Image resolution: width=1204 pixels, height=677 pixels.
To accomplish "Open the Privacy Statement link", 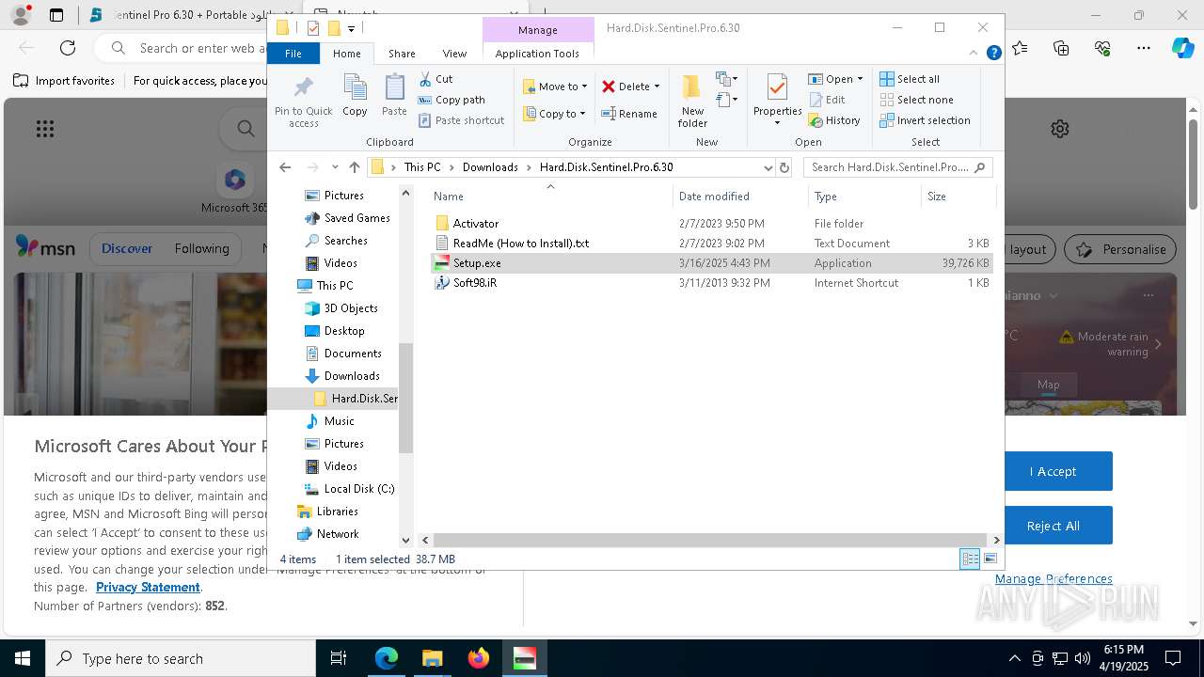I will [148, 587].
